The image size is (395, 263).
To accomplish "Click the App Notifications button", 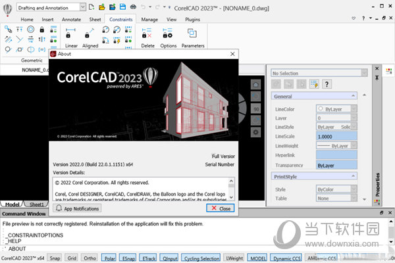I will 78,208.
